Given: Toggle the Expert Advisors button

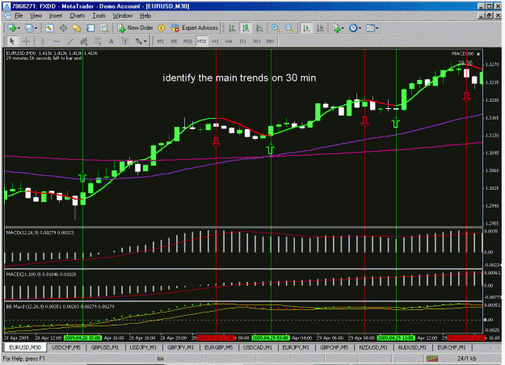Looking at the screenshot, I should pos(195,28).
